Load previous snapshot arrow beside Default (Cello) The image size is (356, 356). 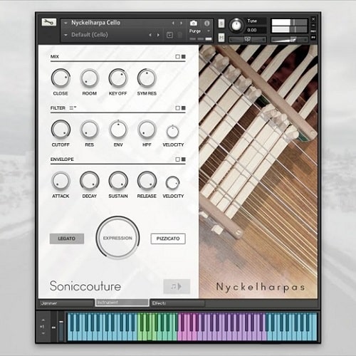point(150,35)
